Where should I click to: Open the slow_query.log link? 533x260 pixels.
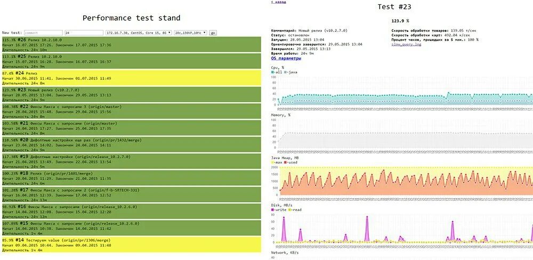406,44
